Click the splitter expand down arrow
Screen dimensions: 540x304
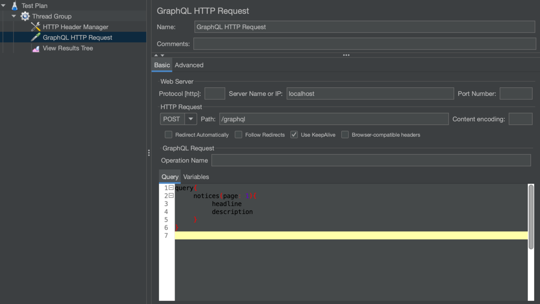coord(162,55)
